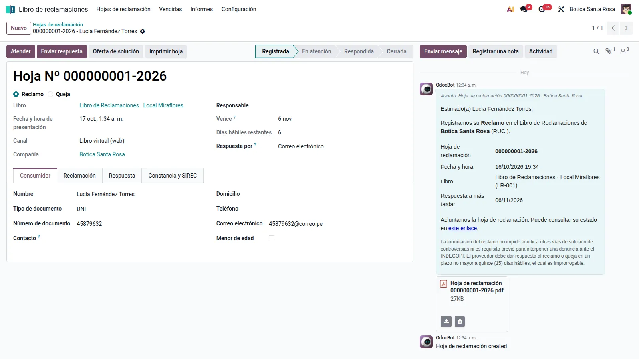Switch to the Constancia y SIREC tab
This screenshot has width=639, height=359.
[173, 176]
